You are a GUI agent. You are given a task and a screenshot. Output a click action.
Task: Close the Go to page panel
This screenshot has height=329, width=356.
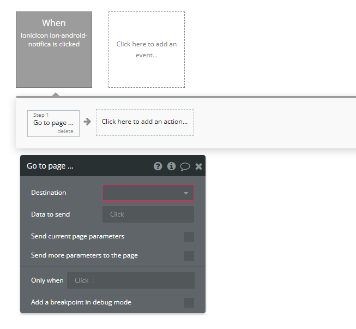pyautogui.click(x=198, y=166)
